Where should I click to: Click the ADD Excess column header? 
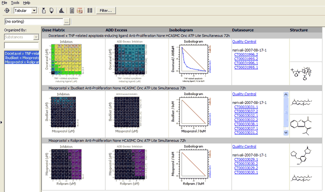pyautogui.click(x=116, y=30)
